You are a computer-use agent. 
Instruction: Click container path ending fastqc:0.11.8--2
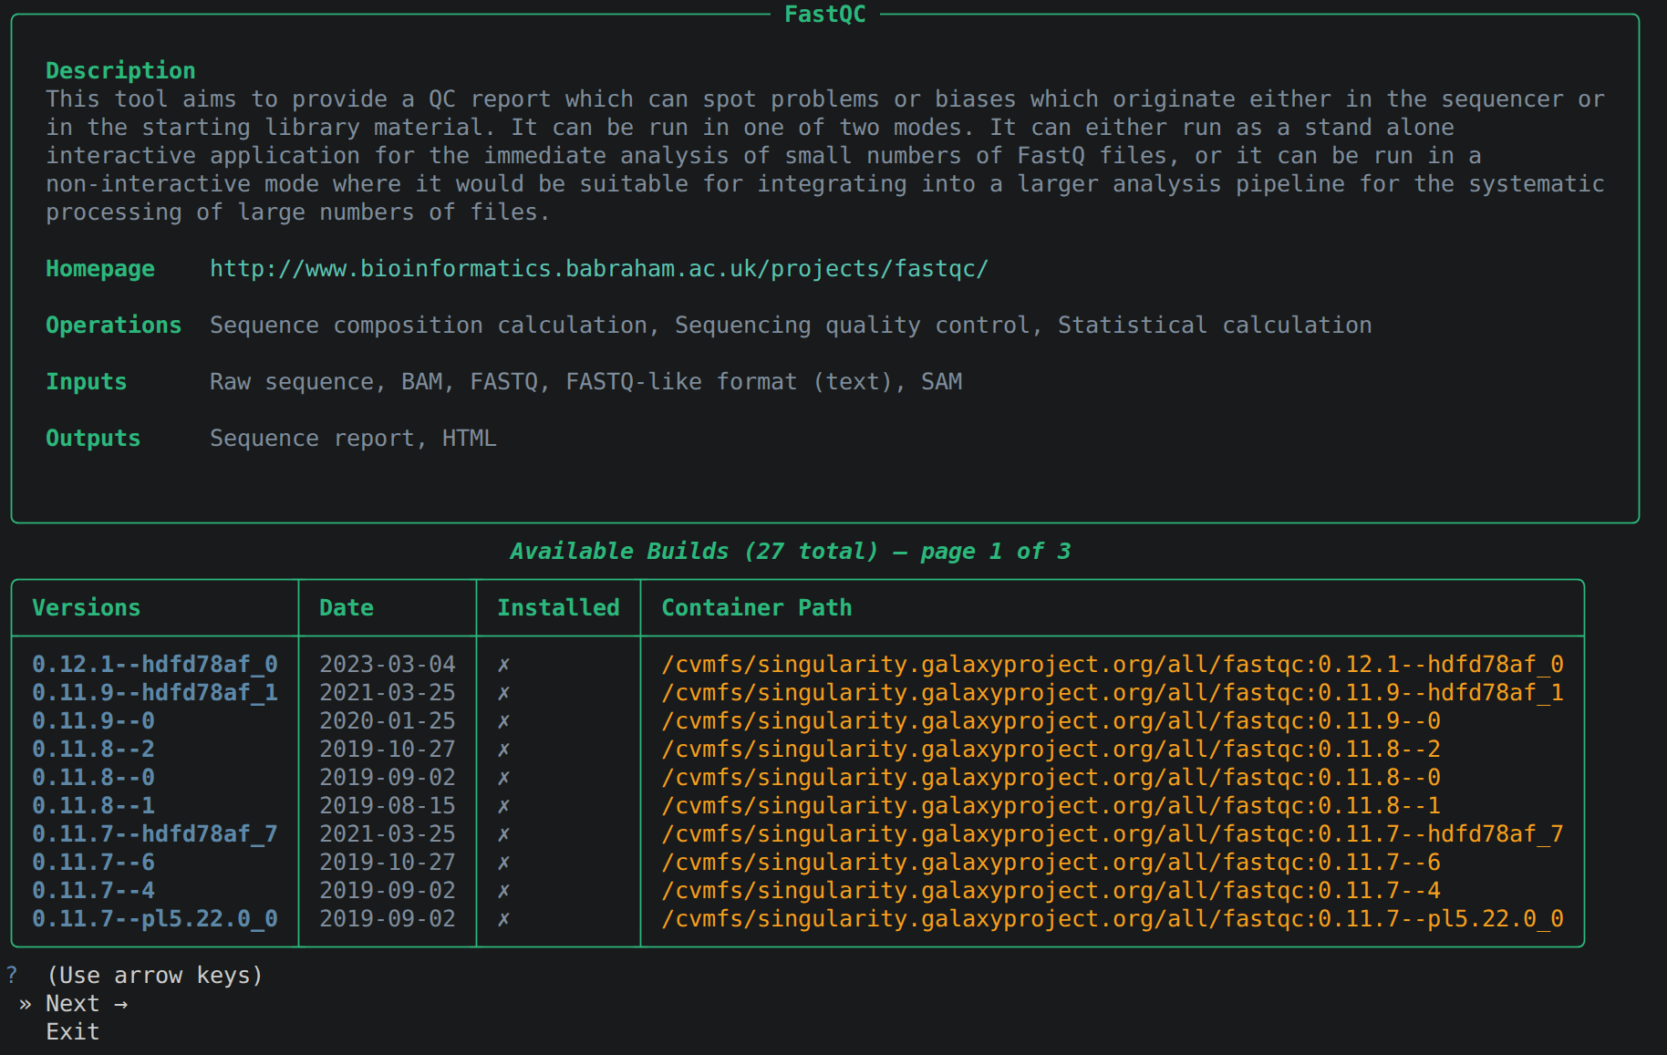point(1051,750)
